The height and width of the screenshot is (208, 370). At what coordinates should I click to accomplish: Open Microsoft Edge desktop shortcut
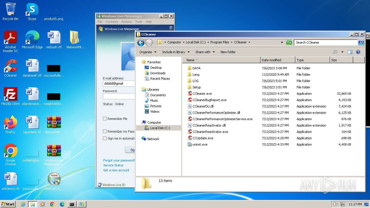click(x=32, y=40)
